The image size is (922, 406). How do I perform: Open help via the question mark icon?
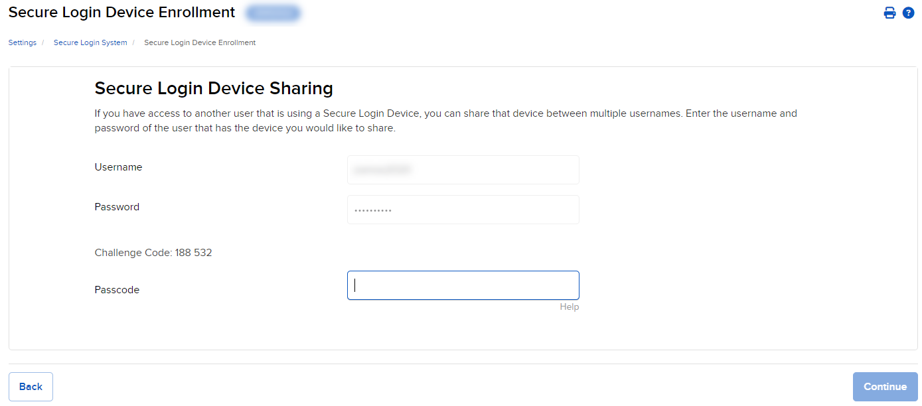(908, 12)
